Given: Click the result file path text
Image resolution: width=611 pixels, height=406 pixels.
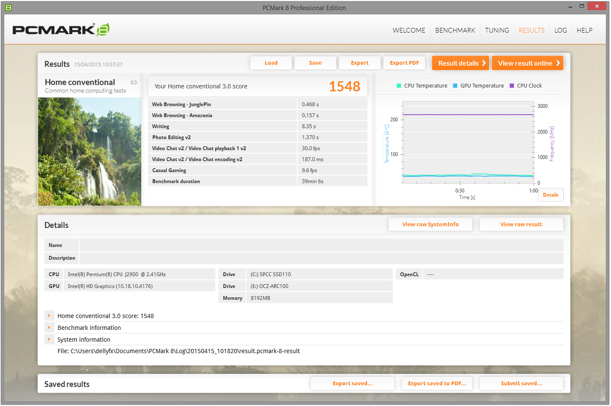Looking at the screenshot, I should 178,351.
